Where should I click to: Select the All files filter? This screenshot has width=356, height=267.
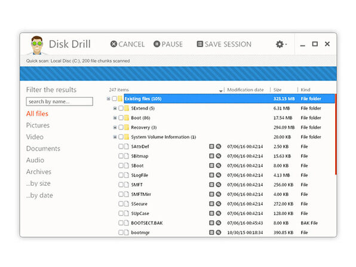tap(37, 113)
